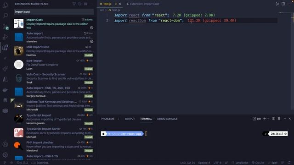The height and width of the screenshot is (165, 294).
Task: Open the Explorer view in activity bar
Action: point(5,5)
